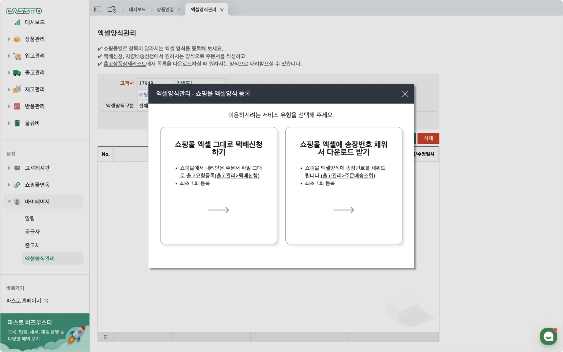Click the 반품관리 return icon
Image resolution: width=563 pixels, height=352 pixels.
coord(17,106)
